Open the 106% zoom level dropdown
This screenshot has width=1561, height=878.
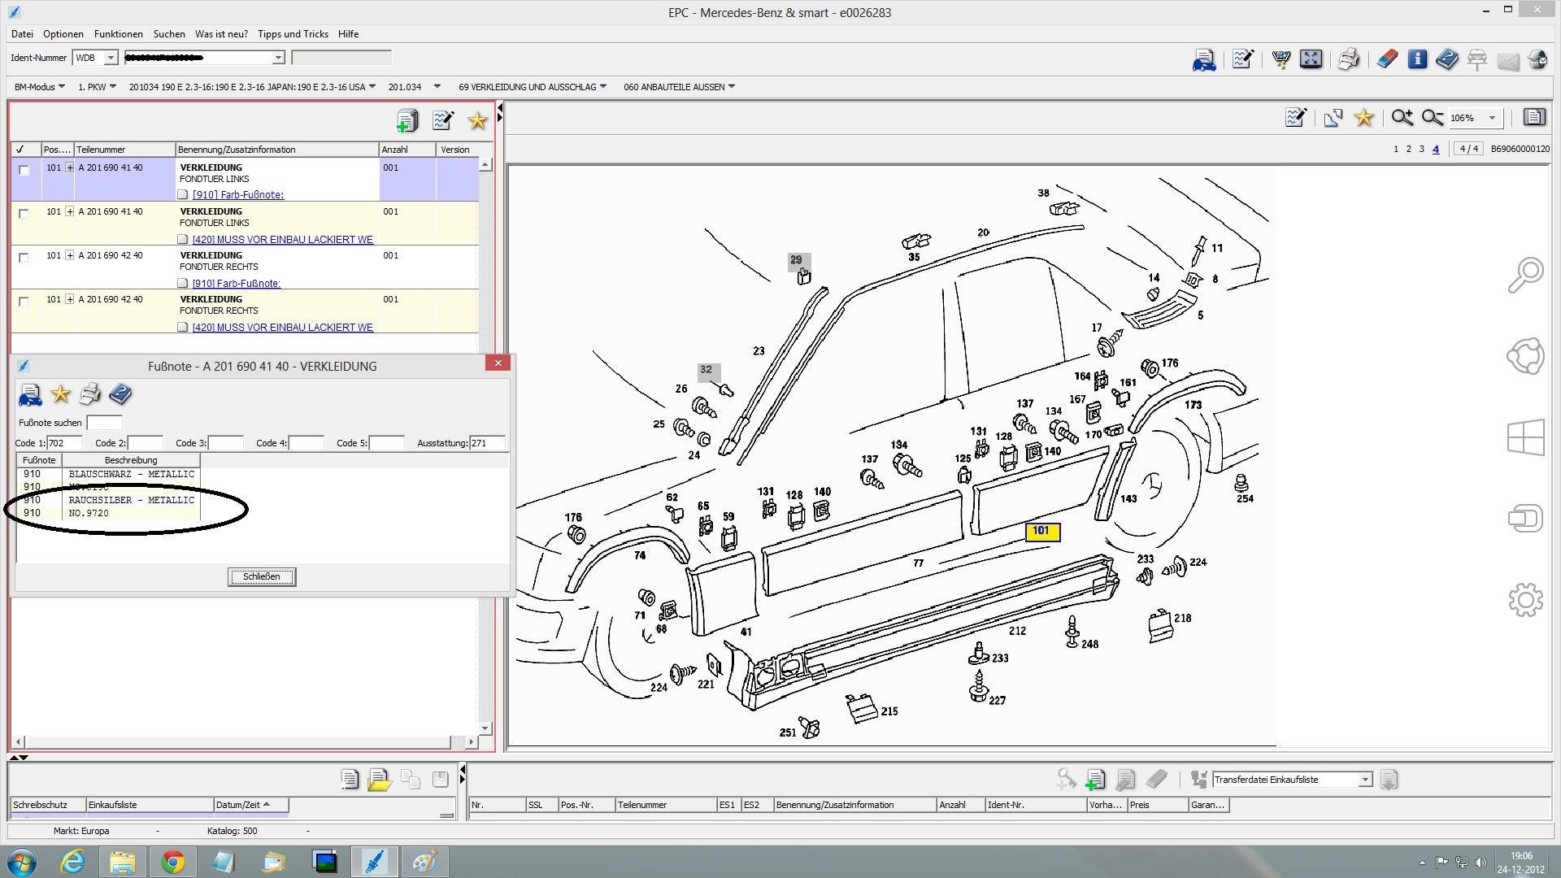(1492, 119)
